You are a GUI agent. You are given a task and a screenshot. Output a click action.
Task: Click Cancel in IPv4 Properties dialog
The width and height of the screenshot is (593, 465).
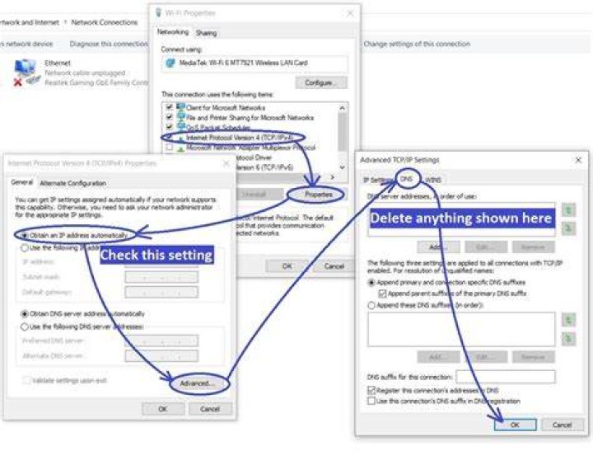coord(210,409)
